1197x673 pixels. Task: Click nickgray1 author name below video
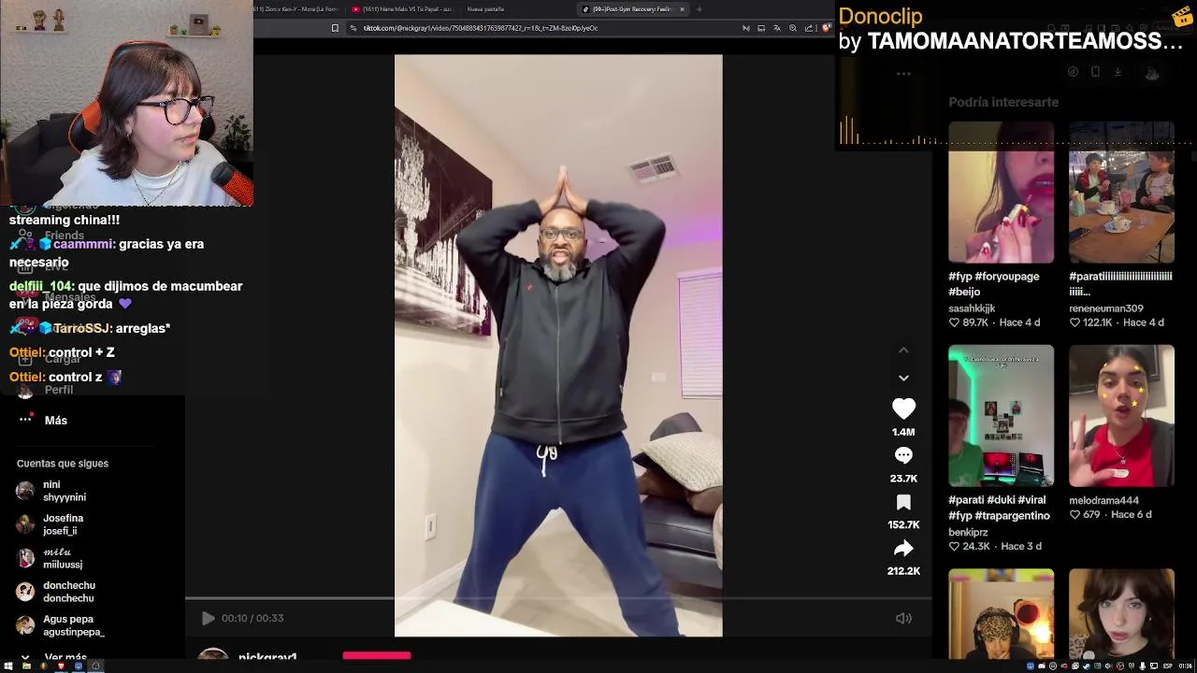click(x=267, y=658)
